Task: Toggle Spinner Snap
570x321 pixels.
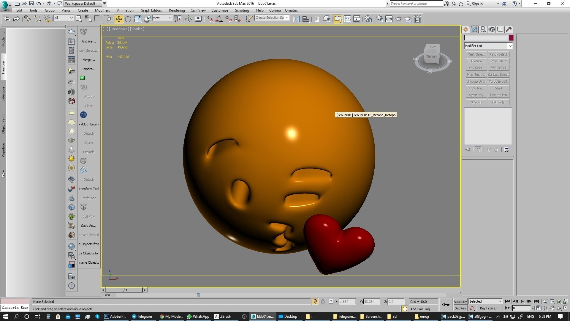Action: click(x=238, y=19)
